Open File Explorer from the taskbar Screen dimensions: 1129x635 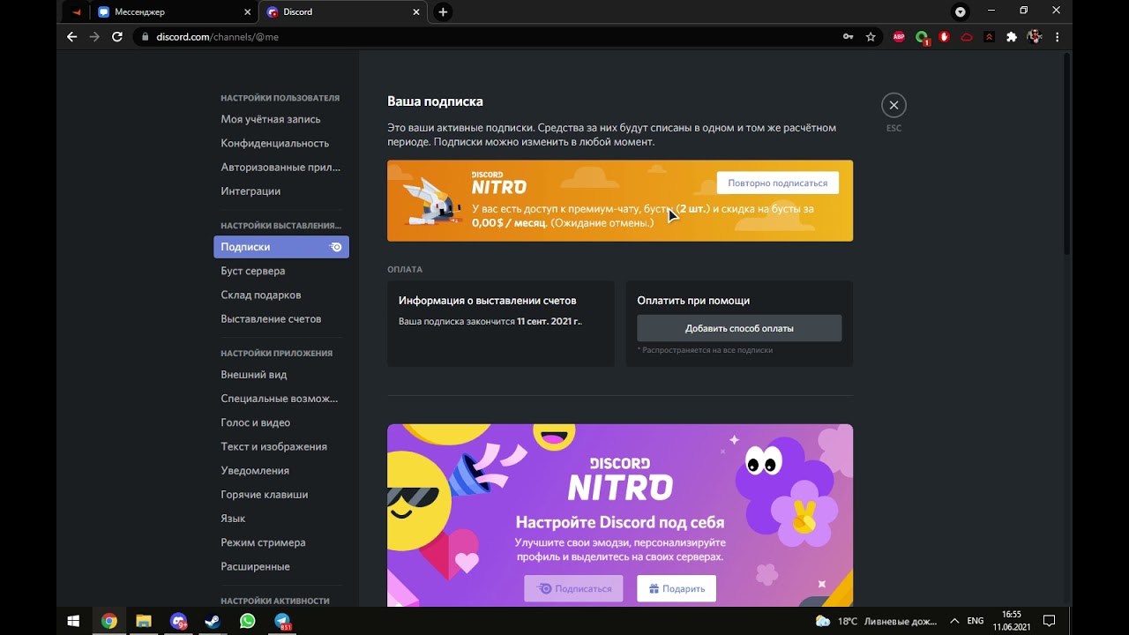click(144, 621)
